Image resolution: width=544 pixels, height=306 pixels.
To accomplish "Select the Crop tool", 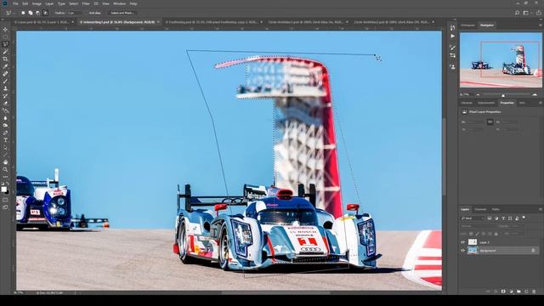I will [5, 59].
